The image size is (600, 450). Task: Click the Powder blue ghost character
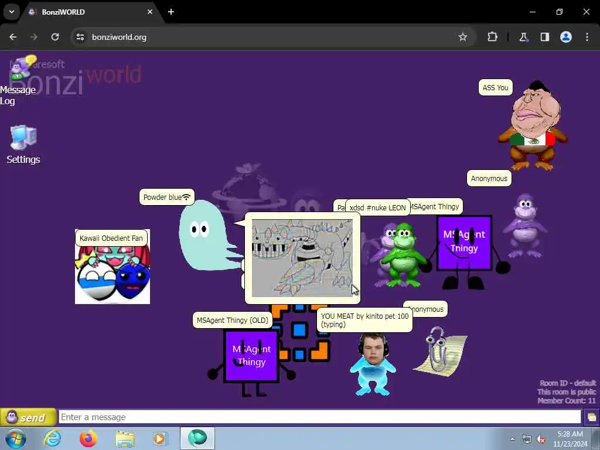click(x=209, y=236)
